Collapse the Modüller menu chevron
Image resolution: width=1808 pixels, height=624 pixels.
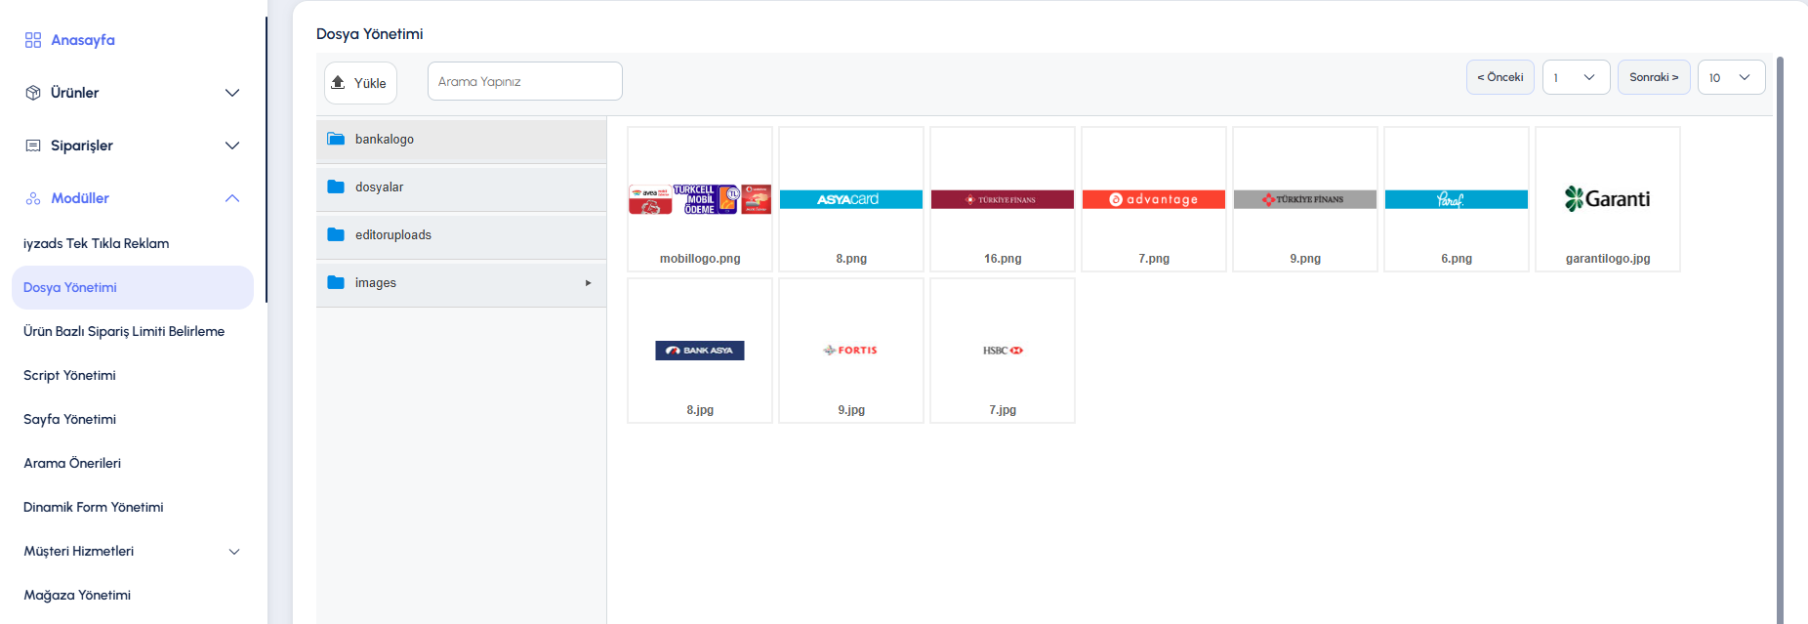pyautogui.click(x=232, y=198)
